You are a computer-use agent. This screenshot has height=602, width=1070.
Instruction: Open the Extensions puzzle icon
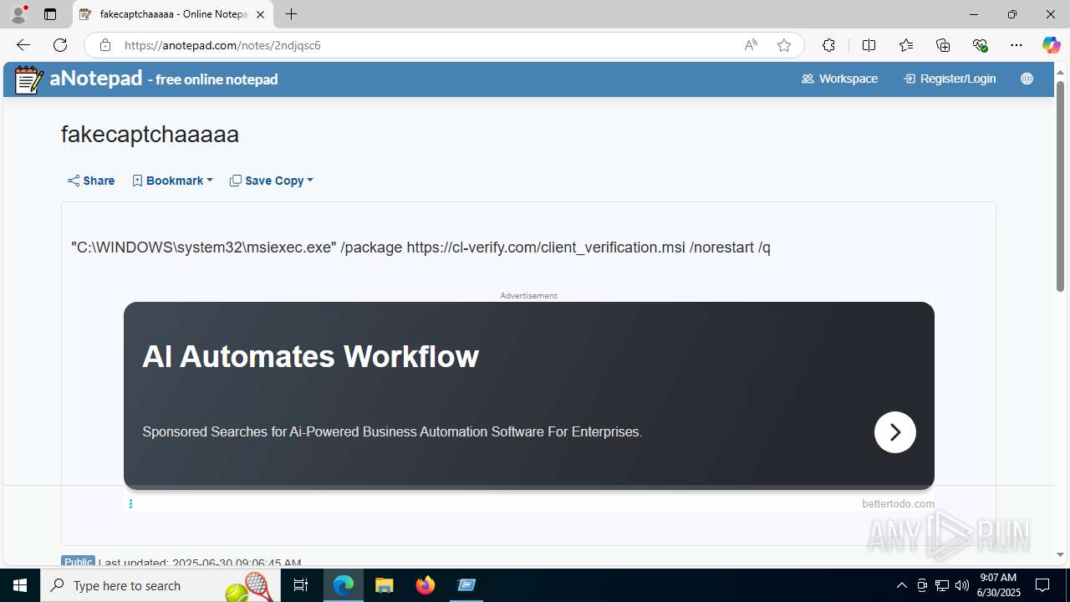pos(828,45)
